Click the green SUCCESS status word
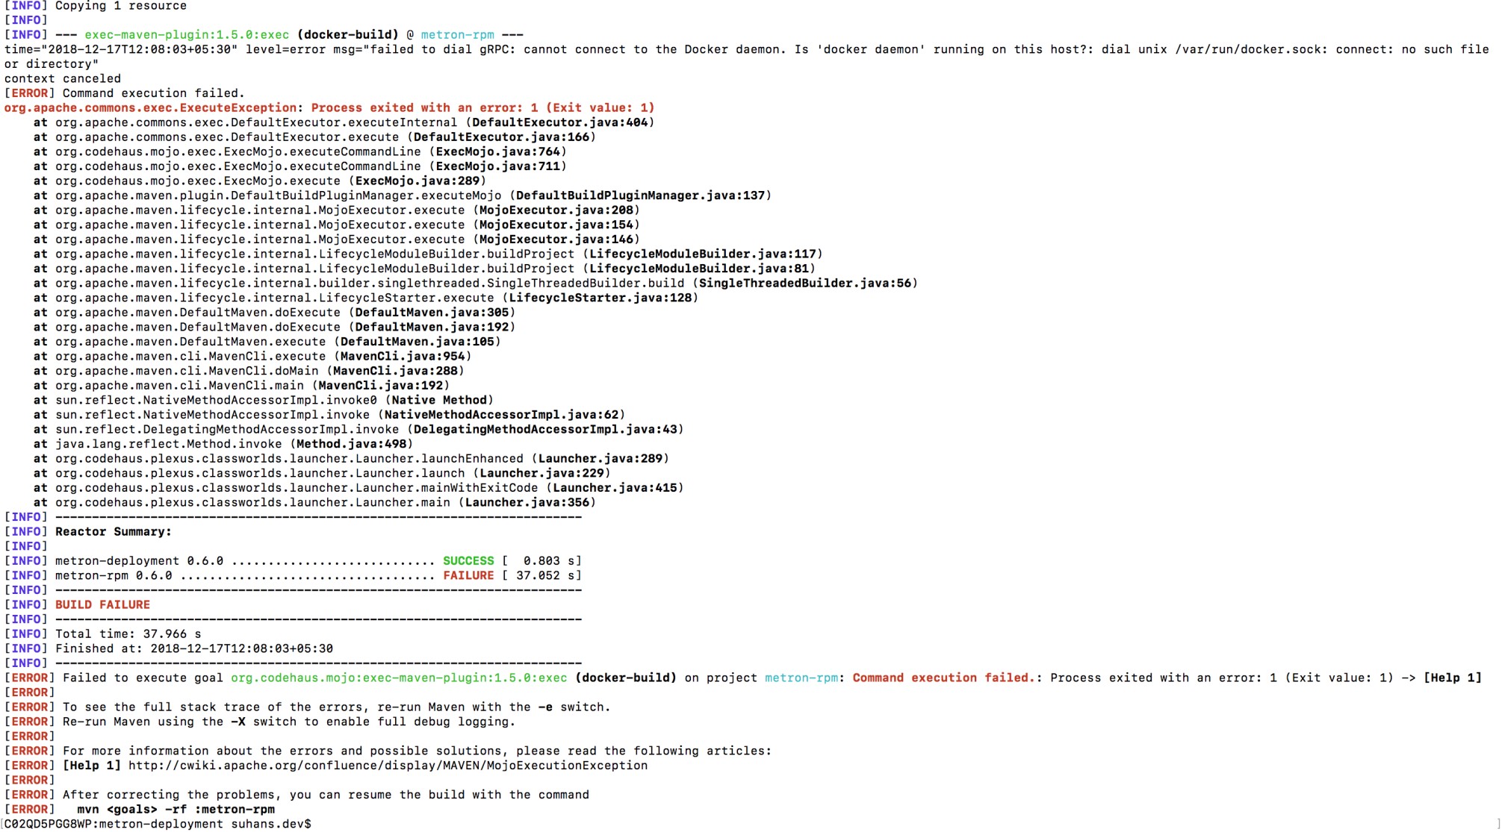Screen dimensions: 1502x832 pos(468,560)
